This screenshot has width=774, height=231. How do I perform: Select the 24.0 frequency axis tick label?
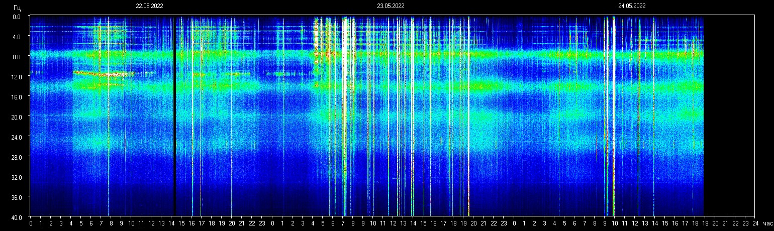[17, 137]
